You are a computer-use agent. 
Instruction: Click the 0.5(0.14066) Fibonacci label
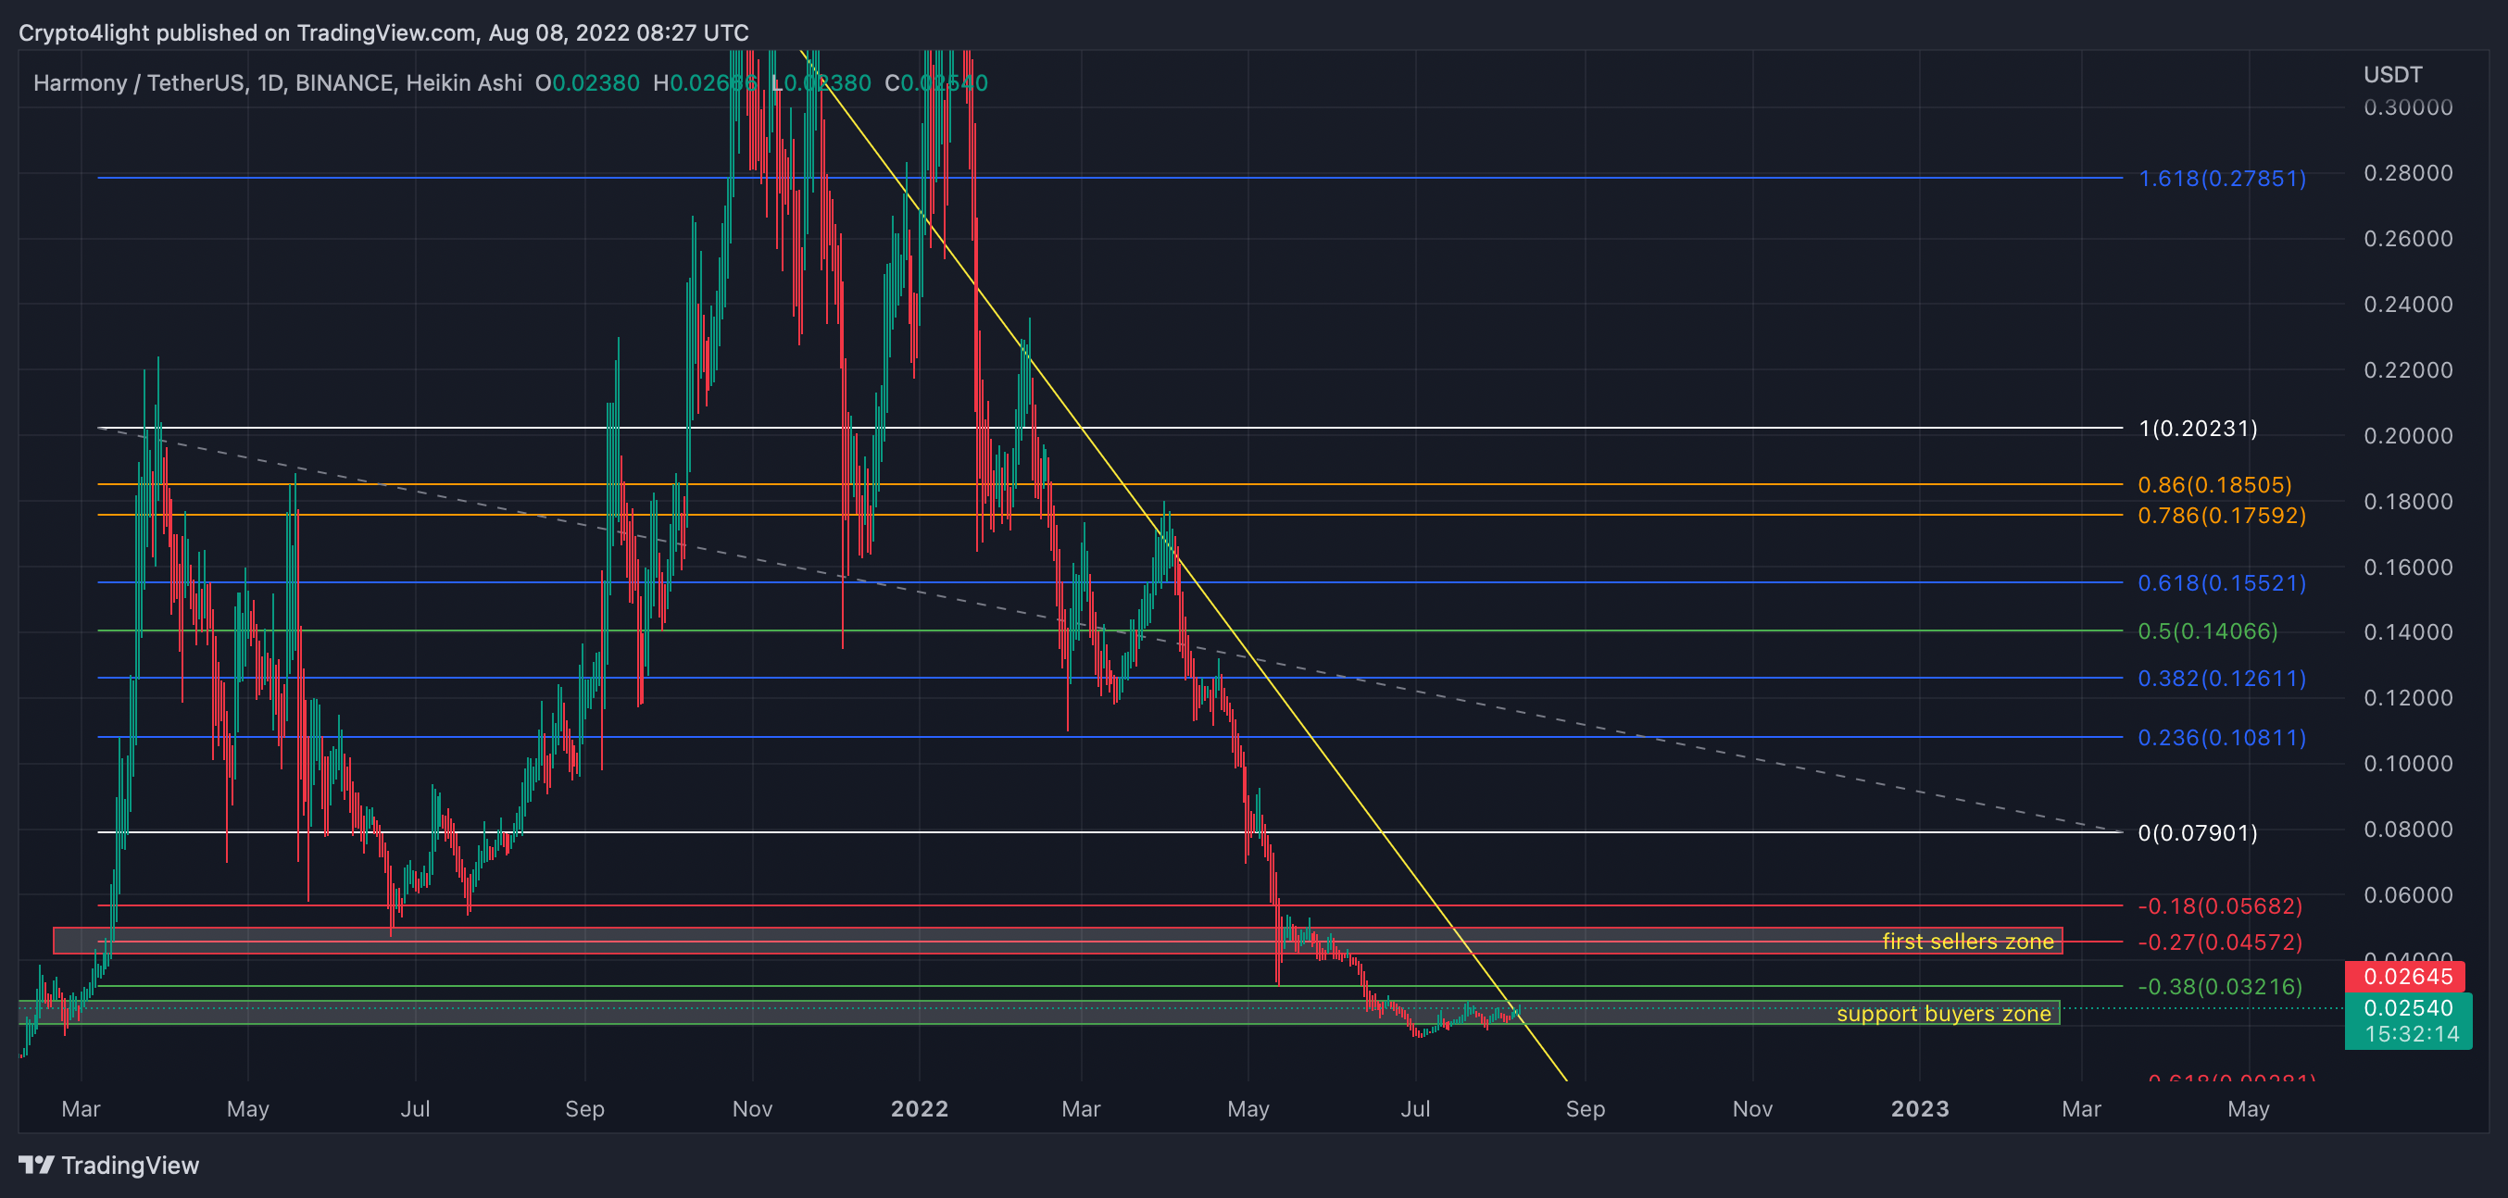pyautogui.click(x=2207, y=630)
